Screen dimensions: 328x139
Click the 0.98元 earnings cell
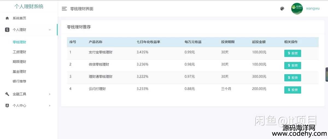[190, 64]
